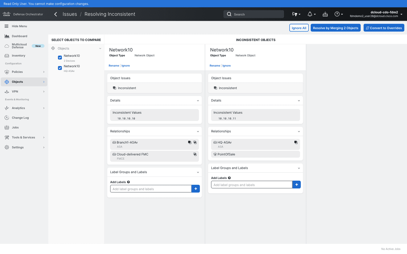Click No Active Jobs status text
The image size is (407, 254).
pos(391,249)
